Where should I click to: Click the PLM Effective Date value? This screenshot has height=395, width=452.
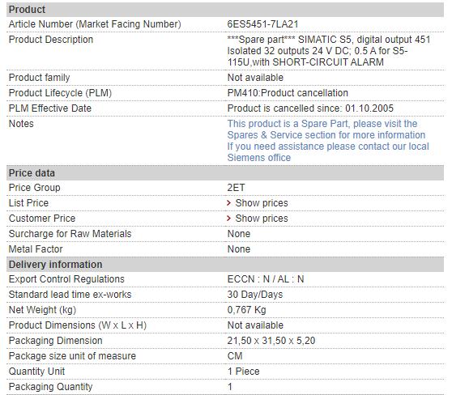pos(310,108)
